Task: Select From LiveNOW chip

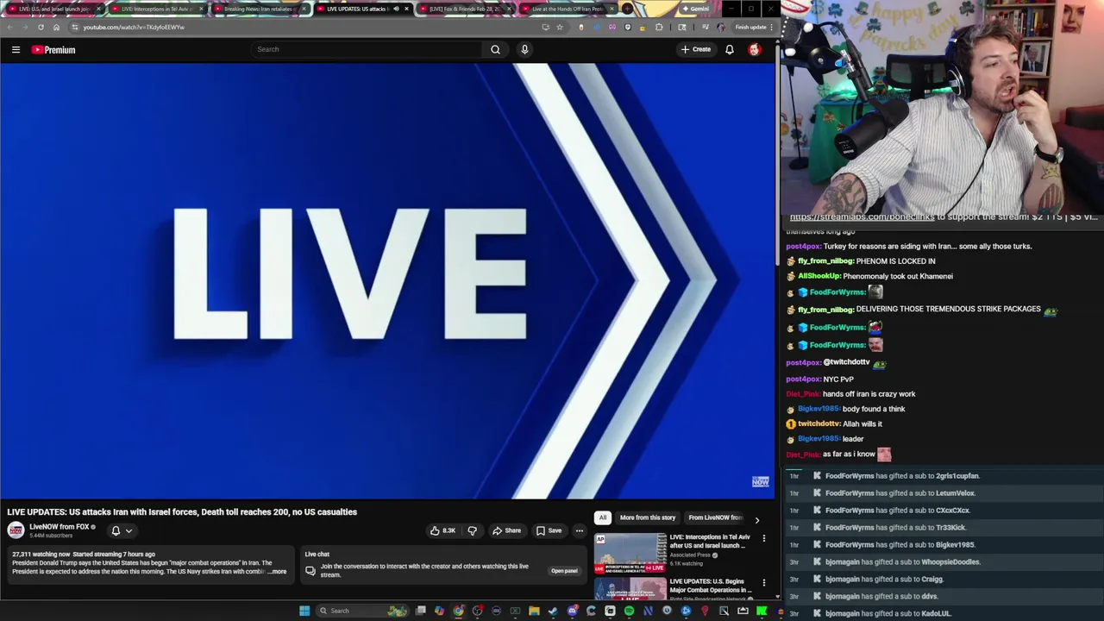Action: tap(715, 517)
